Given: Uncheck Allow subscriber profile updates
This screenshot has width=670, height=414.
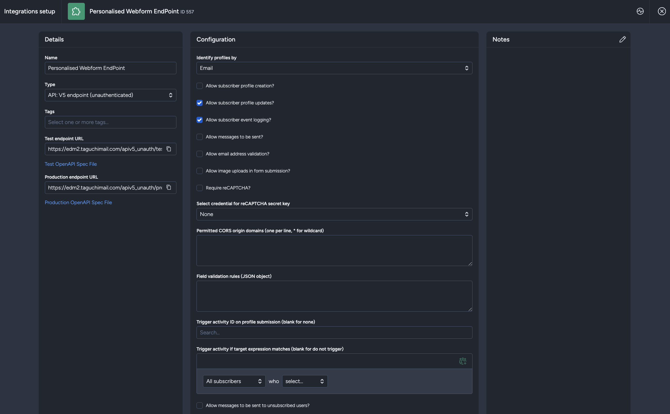Looking at the screenshot, I should pyautogui.click(x=199, y=103).
